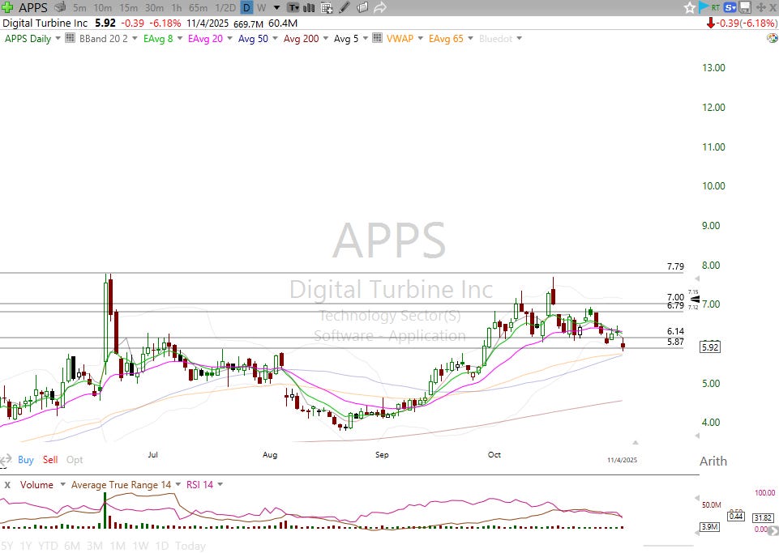The image size is (779, 553).
Task: Click the back arrows icon near Buy
Action: (6, 460)
